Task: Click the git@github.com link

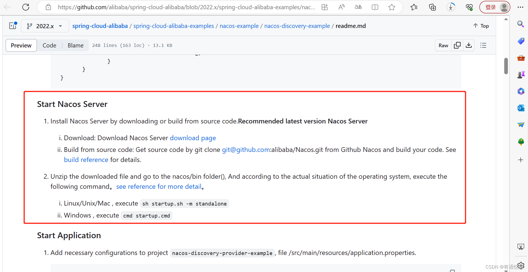Action: [246, 150]
